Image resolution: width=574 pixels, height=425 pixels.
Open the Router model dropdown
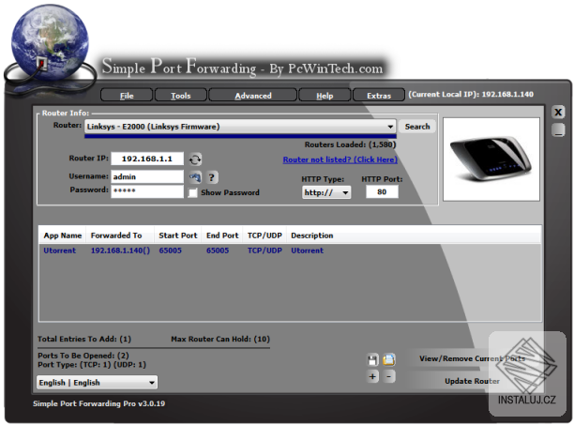coord(240,127)
